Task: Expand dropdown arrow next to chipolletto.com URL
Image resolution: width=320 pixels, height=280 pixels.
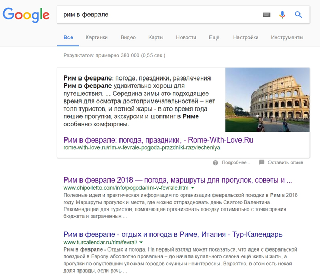Action: (x=193, y=188)
